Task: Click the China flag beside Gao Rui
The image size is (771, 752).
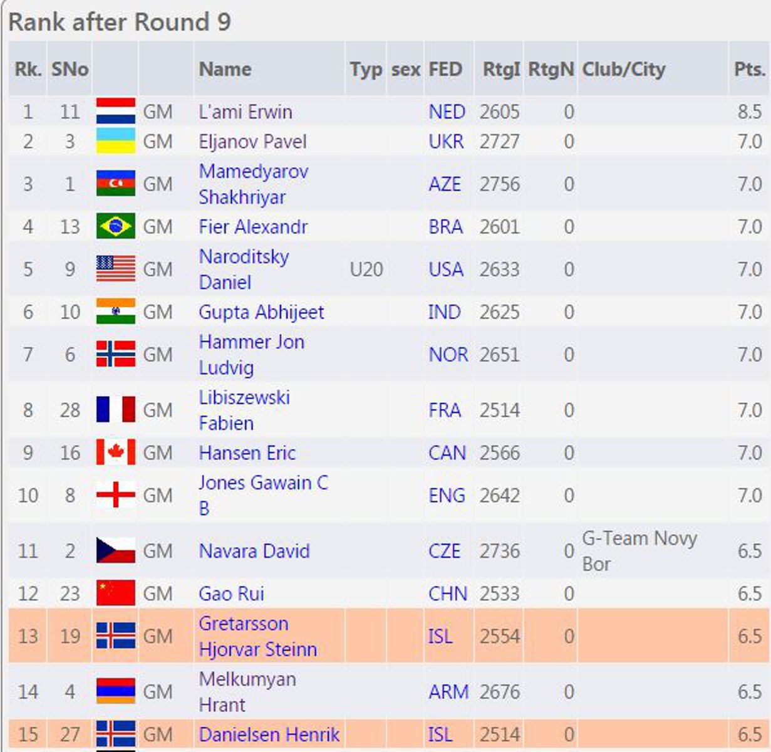Action: pos(116,593)
